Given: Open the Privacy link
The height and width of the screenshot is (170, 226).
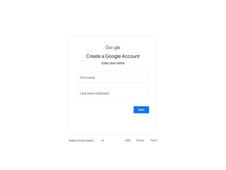Looking at the screenshot, I should pyautogui.click(x=140, y=140).
